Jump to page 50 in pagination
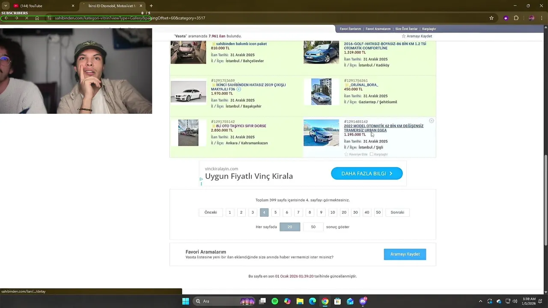The height and width of the screenshot is (308, 548). click(x=378, y=213)
